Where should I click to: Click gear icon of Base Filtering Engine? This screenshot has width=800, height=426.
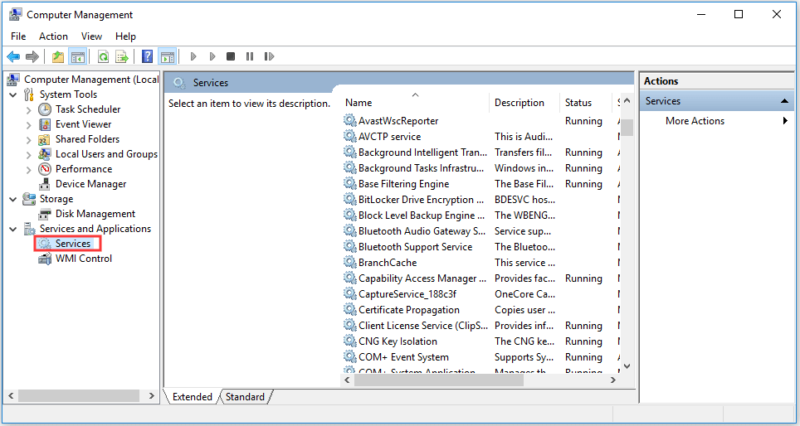click(x=349, y=183)
